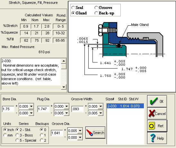Expand Plug Dia. minus tolerance dropdown
Image resolution: width=176 pixels, height=148 pixels.
pos(66,113)
